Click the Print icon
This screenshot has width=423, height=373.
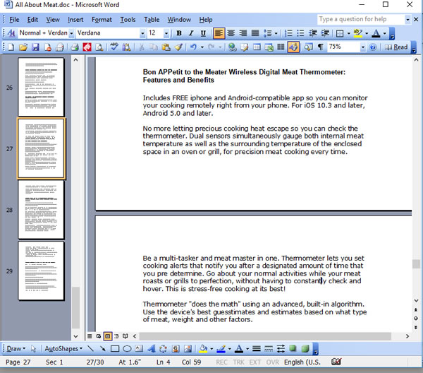tap(75, 47)
